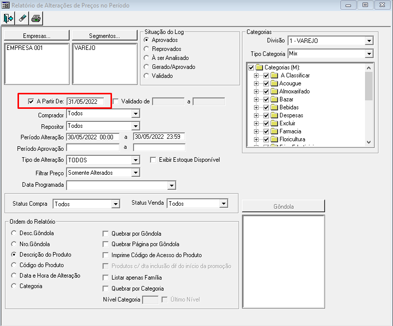Open the Segmentos selection button
The height and width of the screenshot is (326, 393).
click(104, 35)
